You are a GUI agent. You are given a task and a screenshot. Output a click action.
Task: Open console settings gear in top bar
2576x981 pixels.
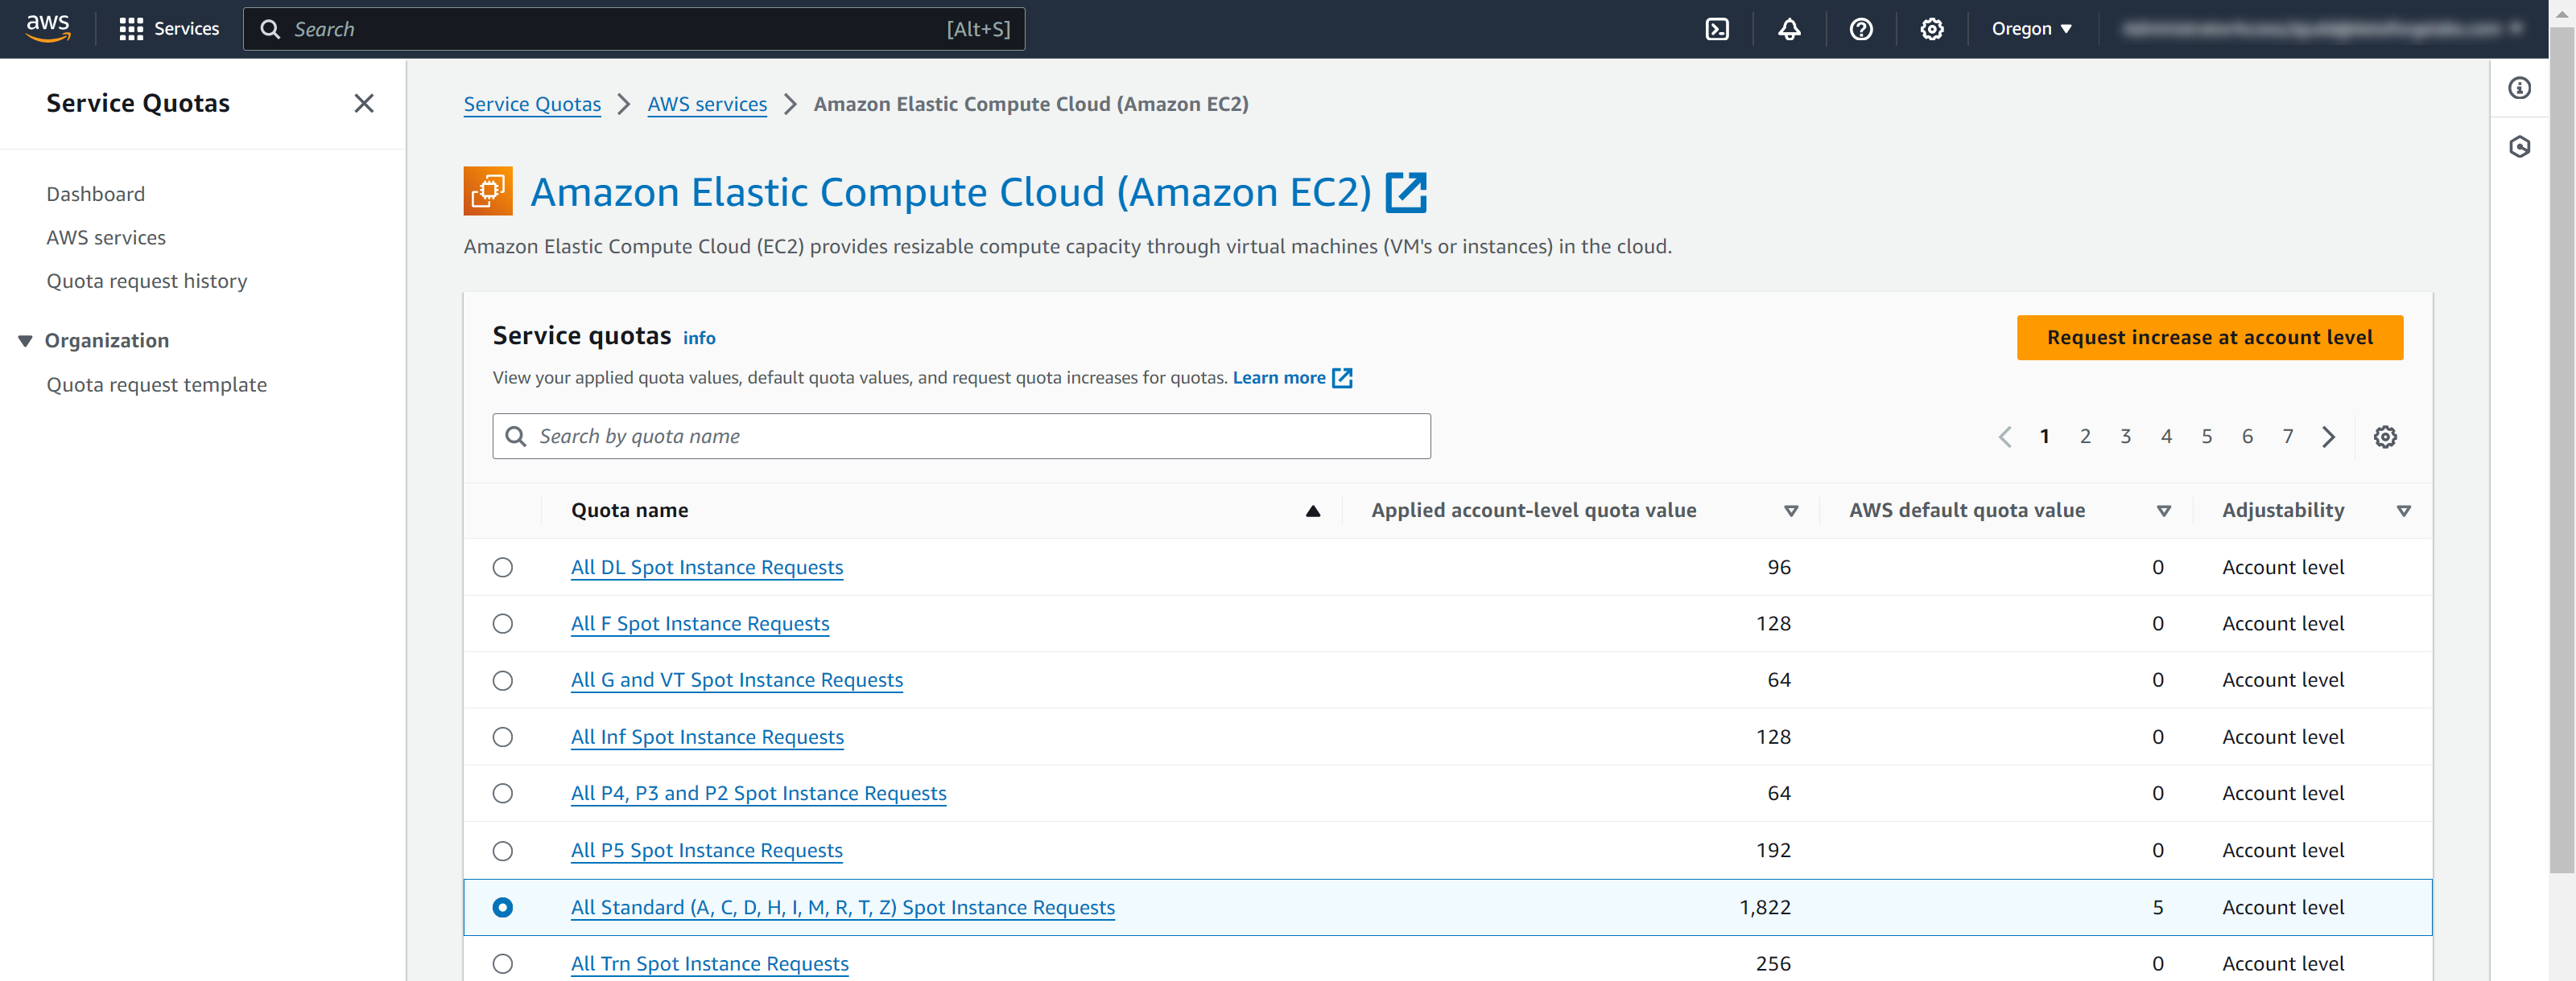(x=1931, y=29)
